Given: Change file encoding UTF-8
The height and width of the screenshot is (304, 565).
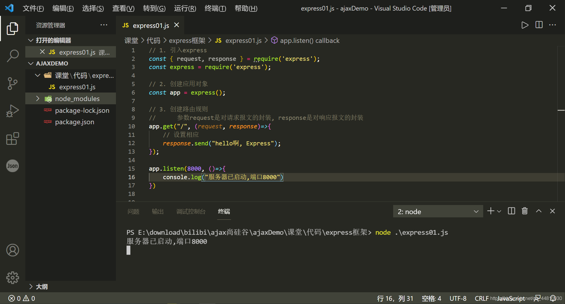Looking at the screenshot, I should (458, 298).
